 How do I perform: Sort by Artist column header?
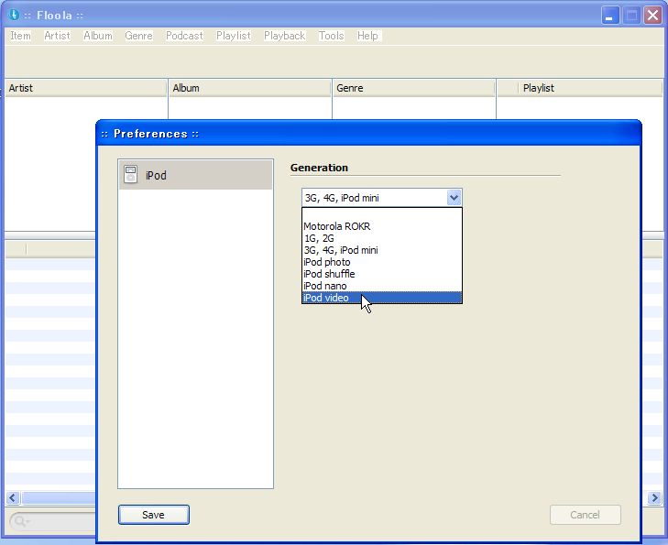tap(85, 88)
